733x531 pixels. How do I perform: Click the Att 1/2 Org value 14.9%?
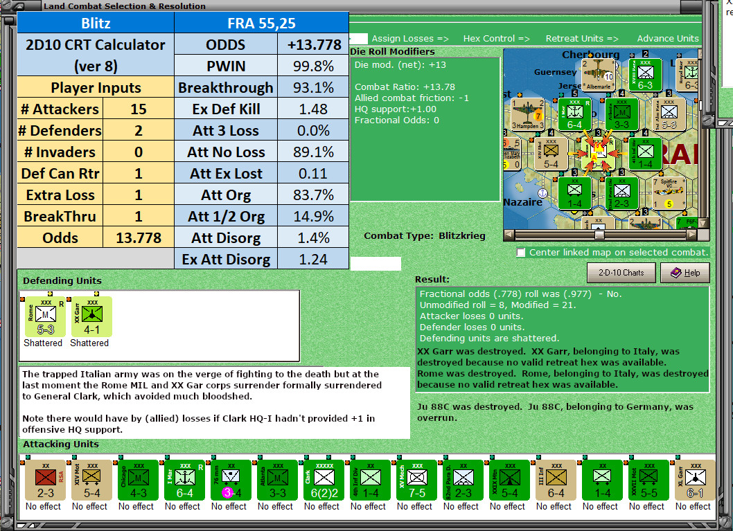coord(313,216)
